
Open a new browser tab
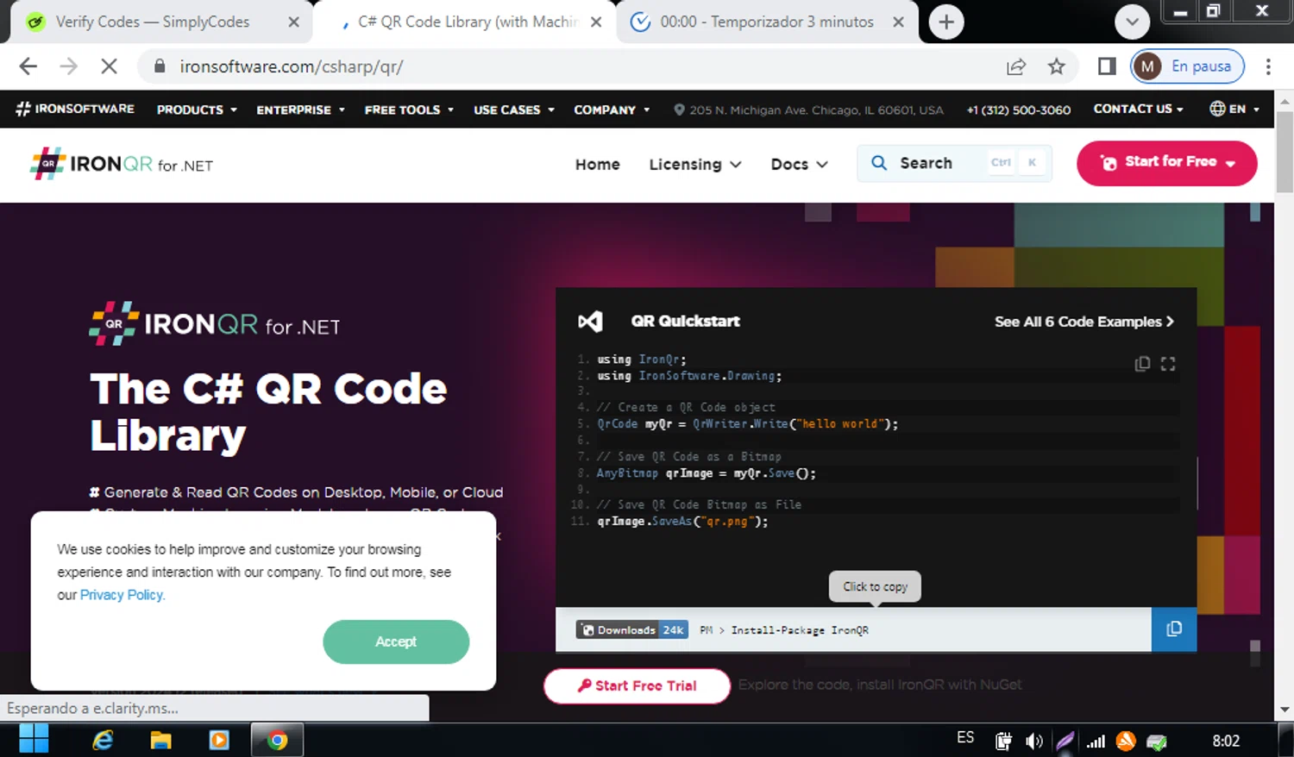click(x=946, y=22)
